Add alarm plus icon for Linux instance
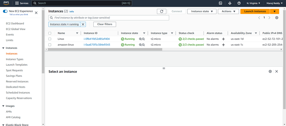 pyautogui.click(x=223, y=39)
